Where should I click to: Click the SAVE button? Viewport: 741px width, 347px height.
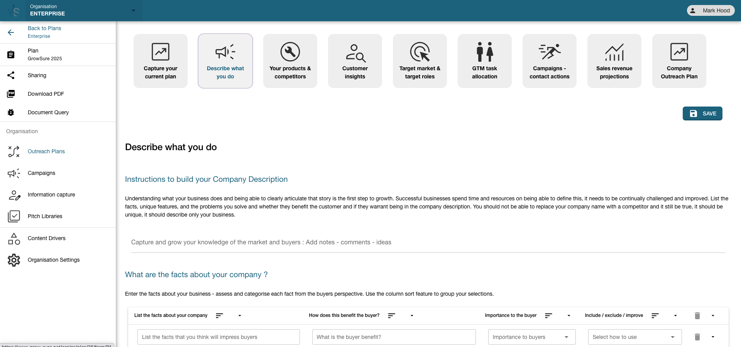[702, 113]
